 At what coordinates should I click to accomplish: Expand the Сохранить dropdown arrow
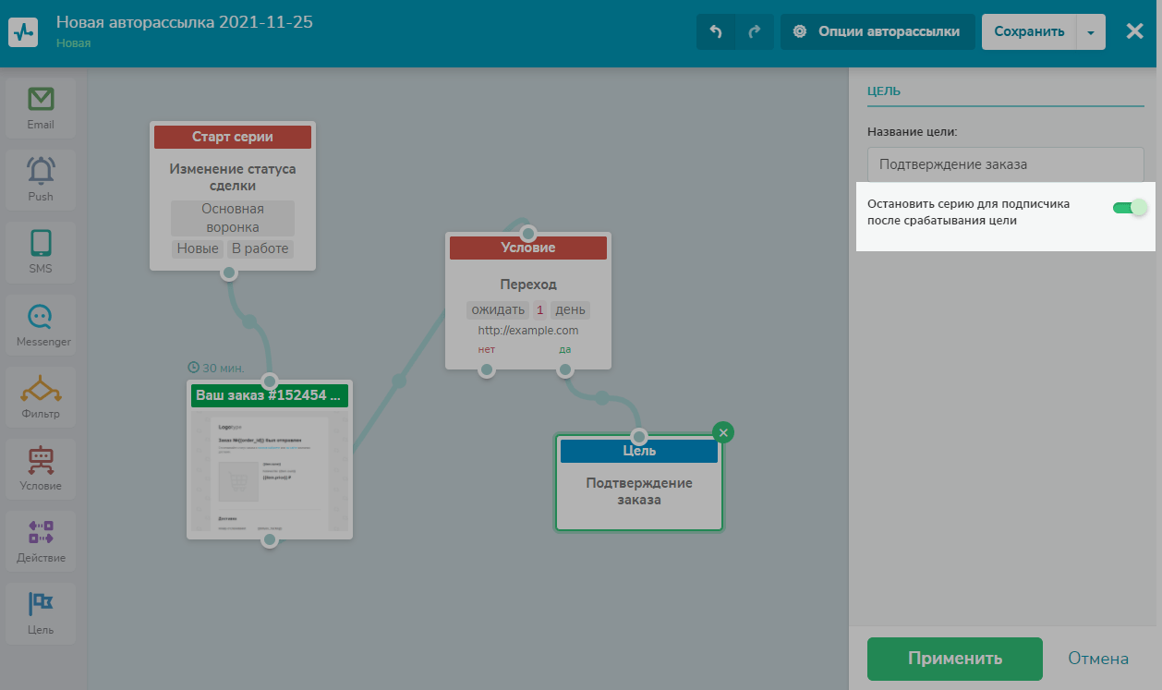tap(1091, 31)
